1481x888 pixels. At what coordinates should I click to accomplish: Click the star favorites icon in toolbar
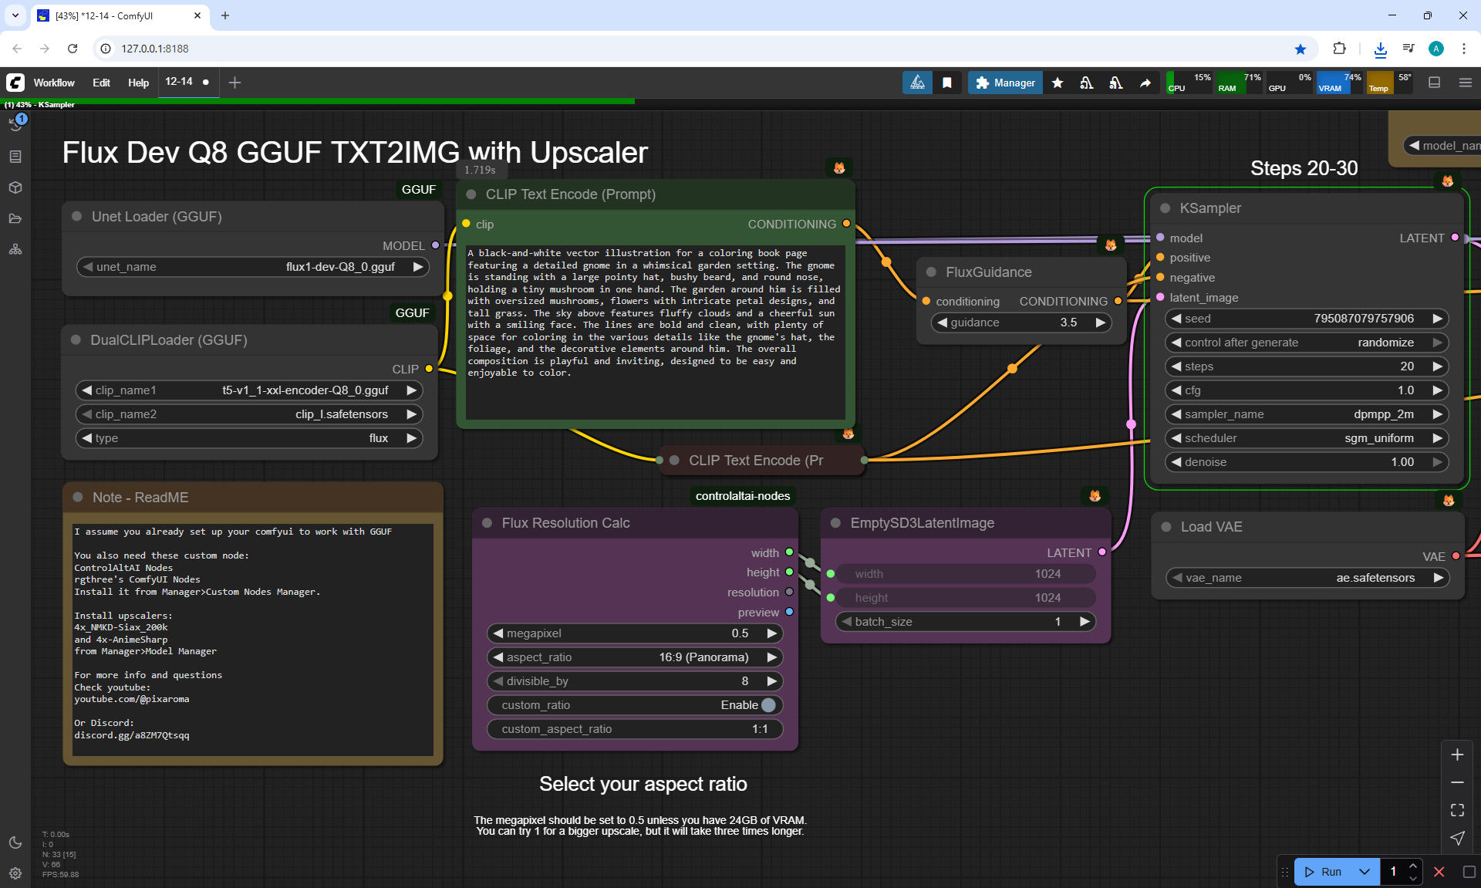(1058, 83)
